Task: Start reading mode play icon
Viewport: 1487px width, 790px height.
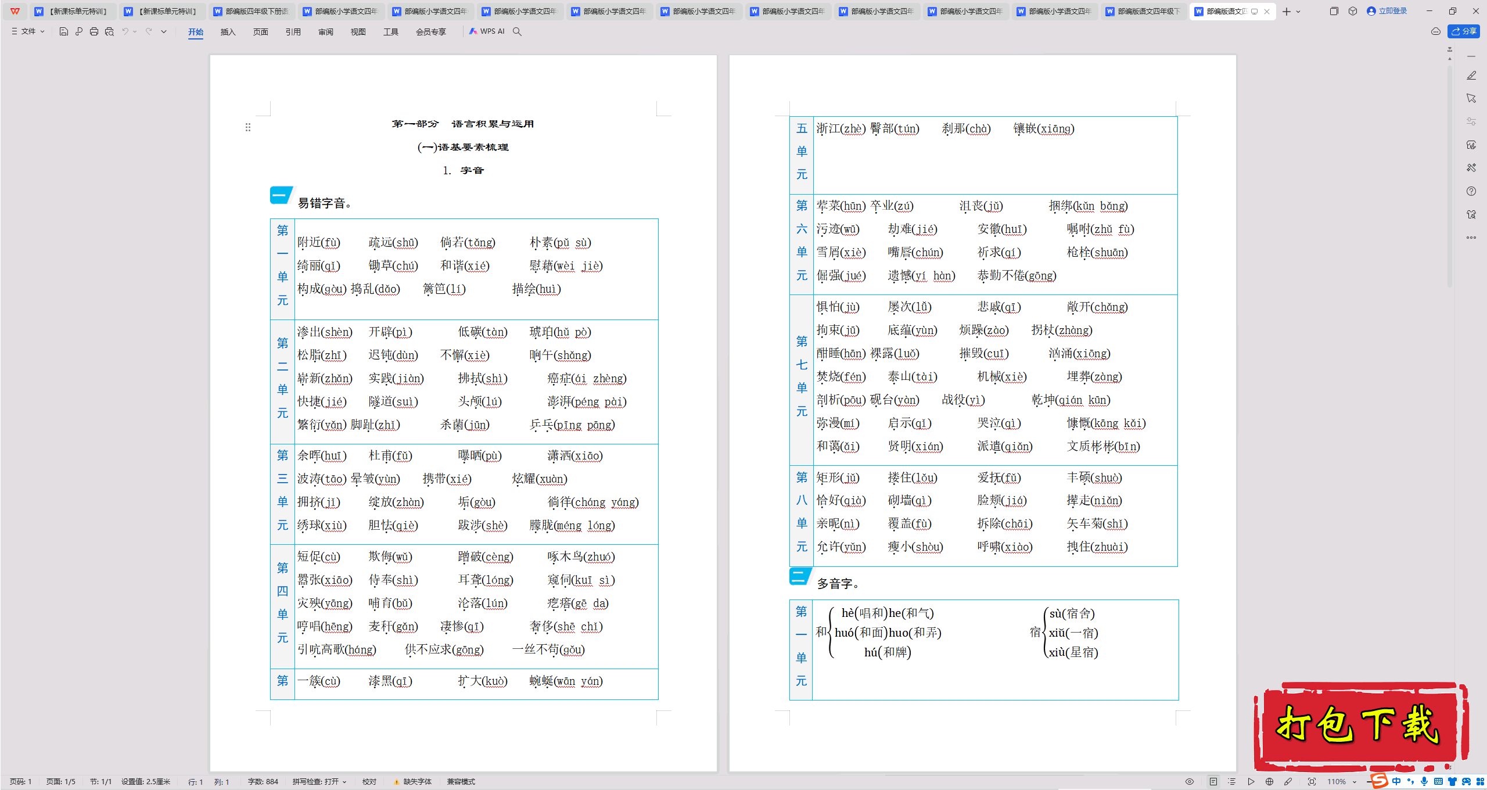Action: [1251, 782]
